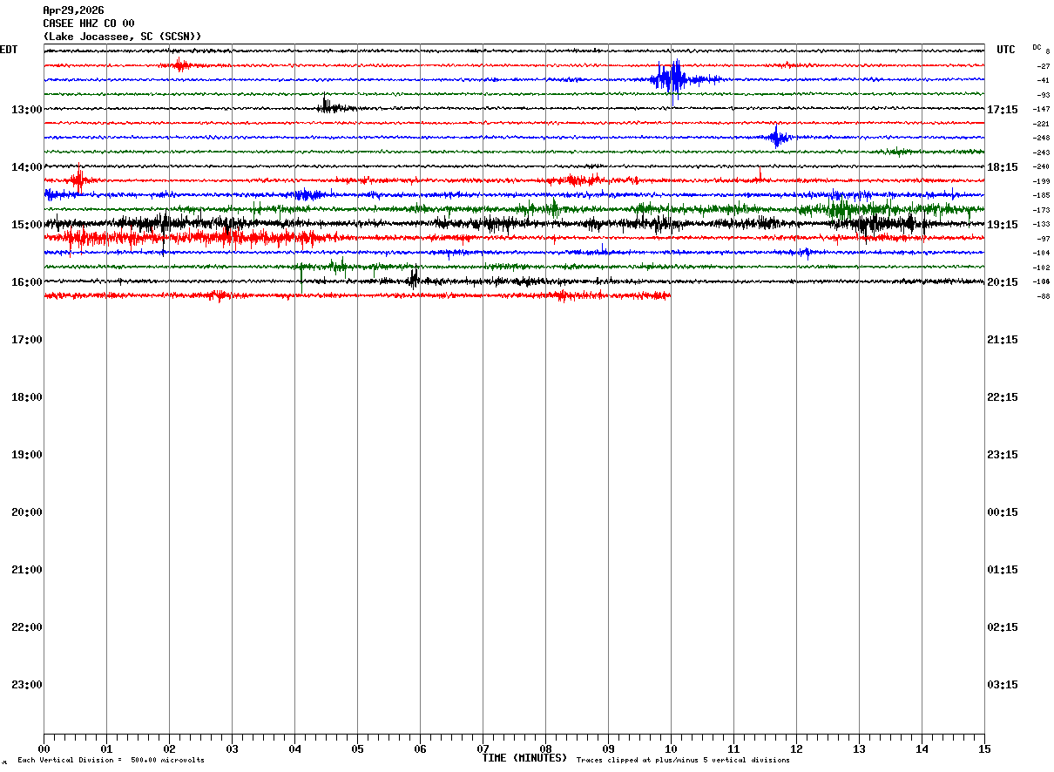Click the 10 minute axis tick label

click(x=671, y=748)
